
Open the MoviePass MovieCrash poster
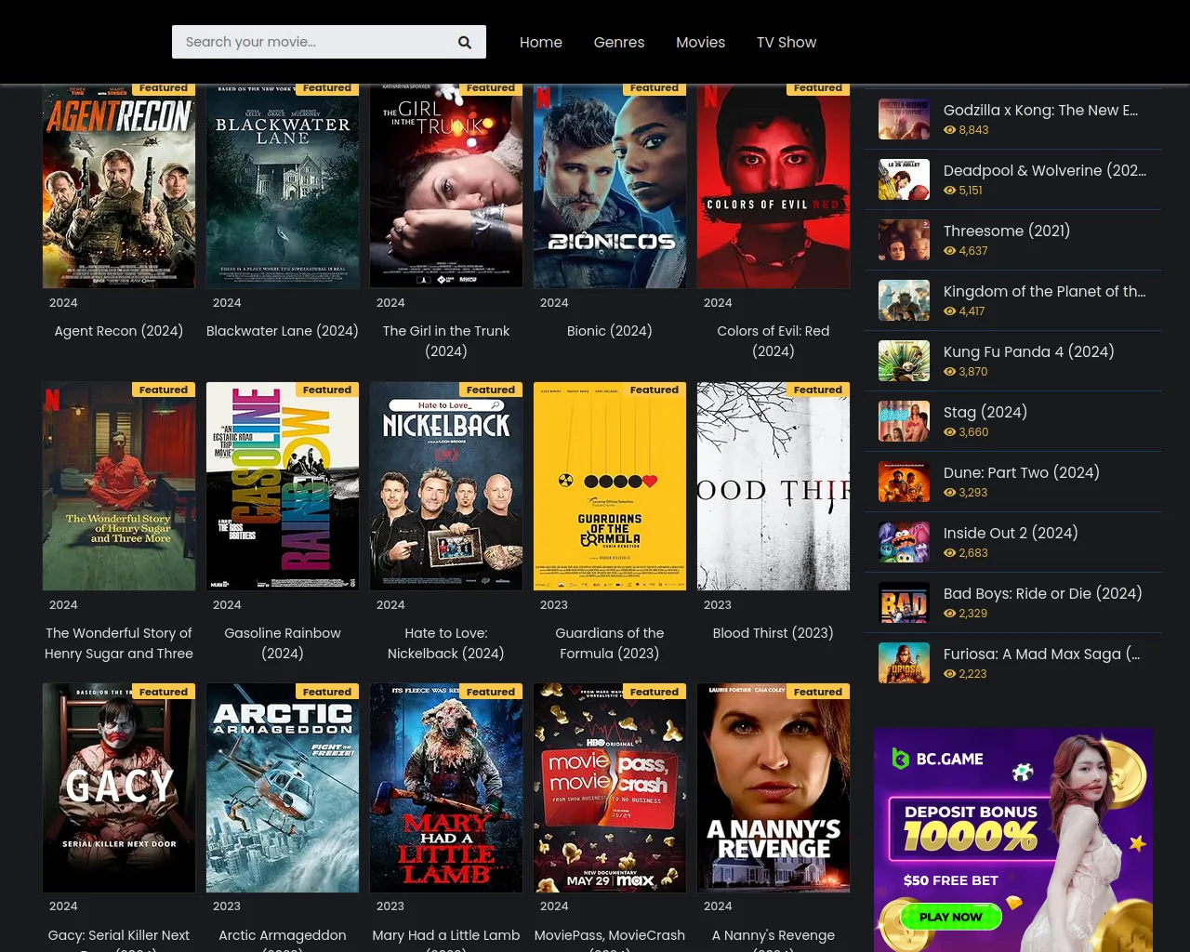(610, 788)
